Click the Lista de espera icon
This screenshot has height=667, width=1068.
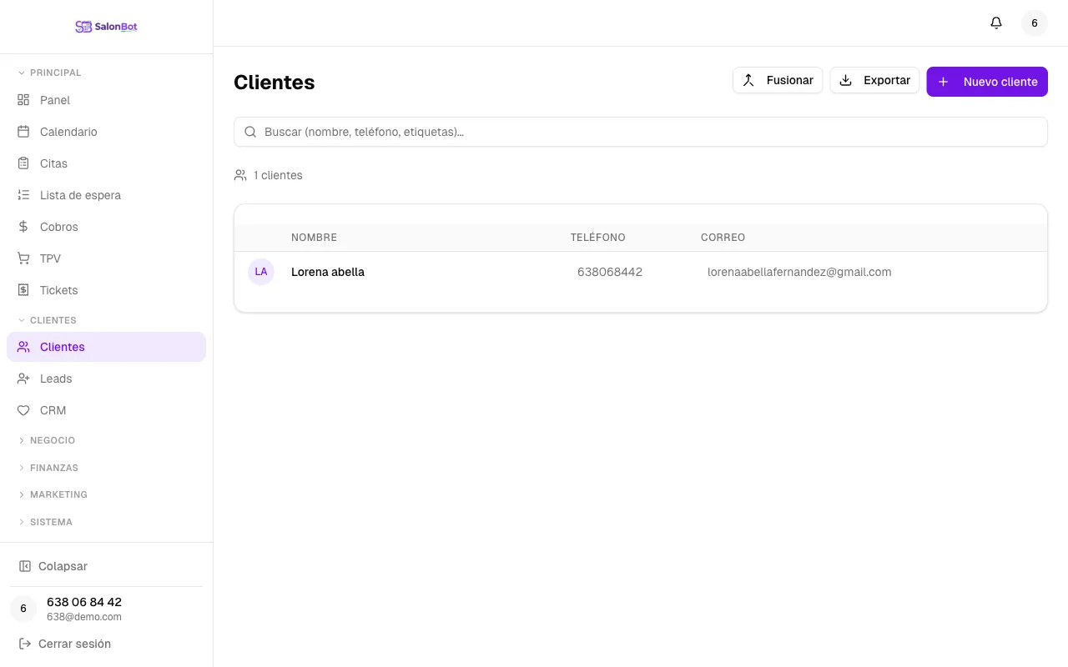pyautogui.click(x=23, y=195)
